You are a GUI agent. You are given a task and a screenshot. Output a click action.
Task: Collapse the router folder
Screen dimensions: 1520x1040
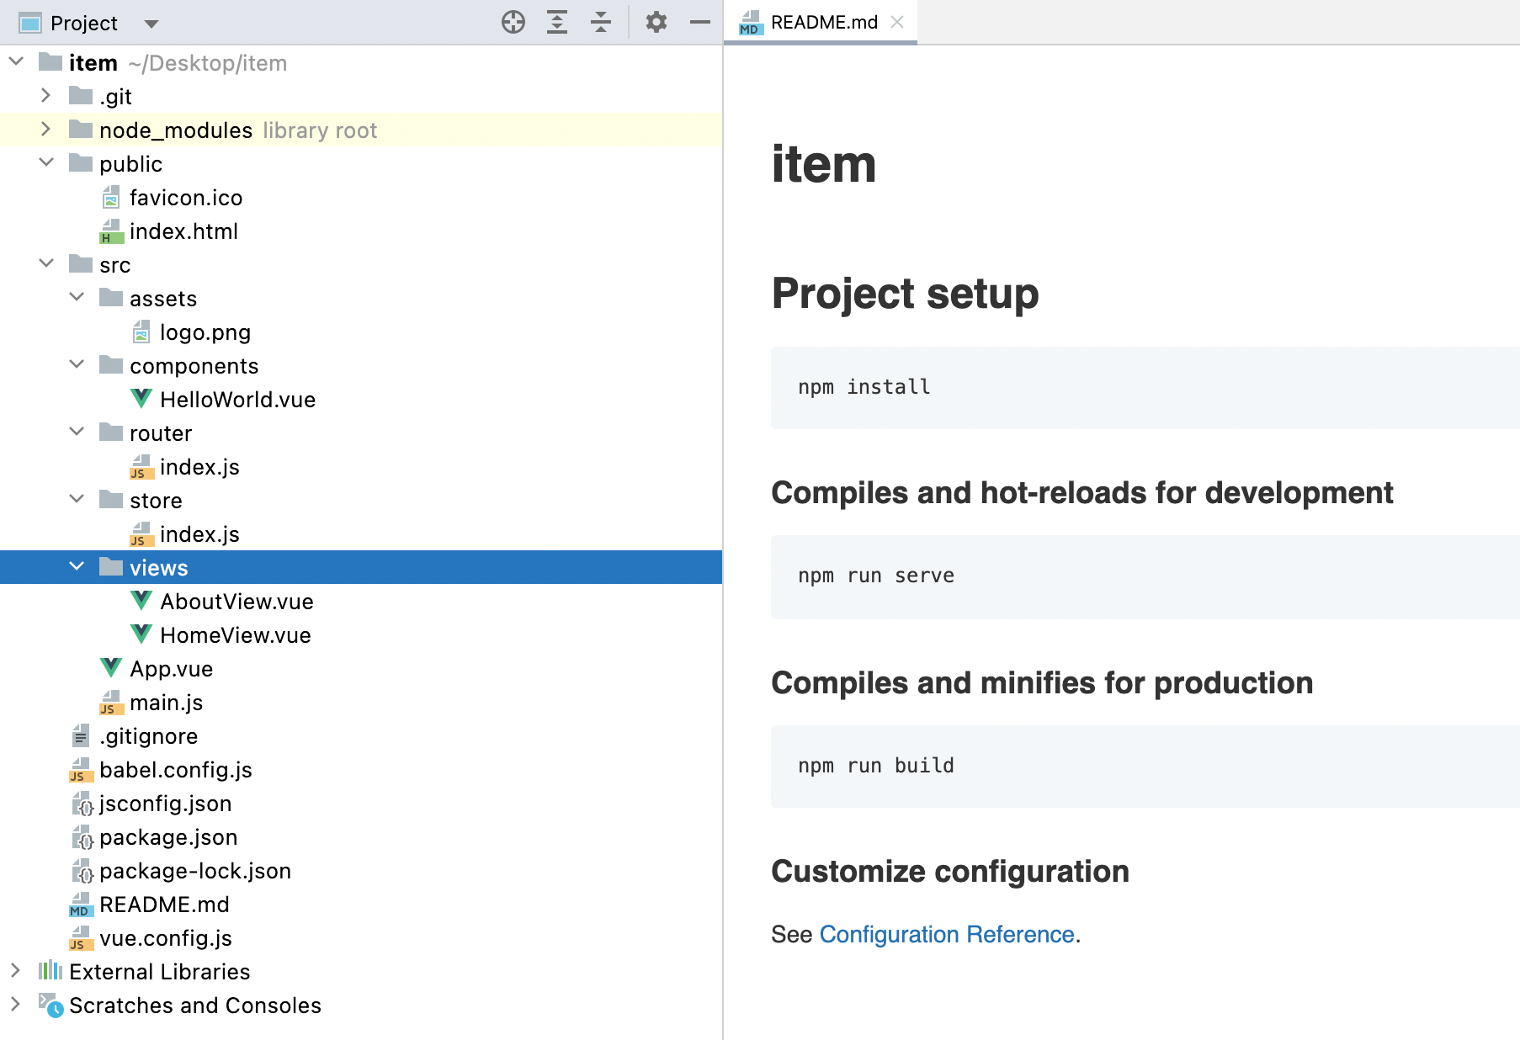pos(77,432)
